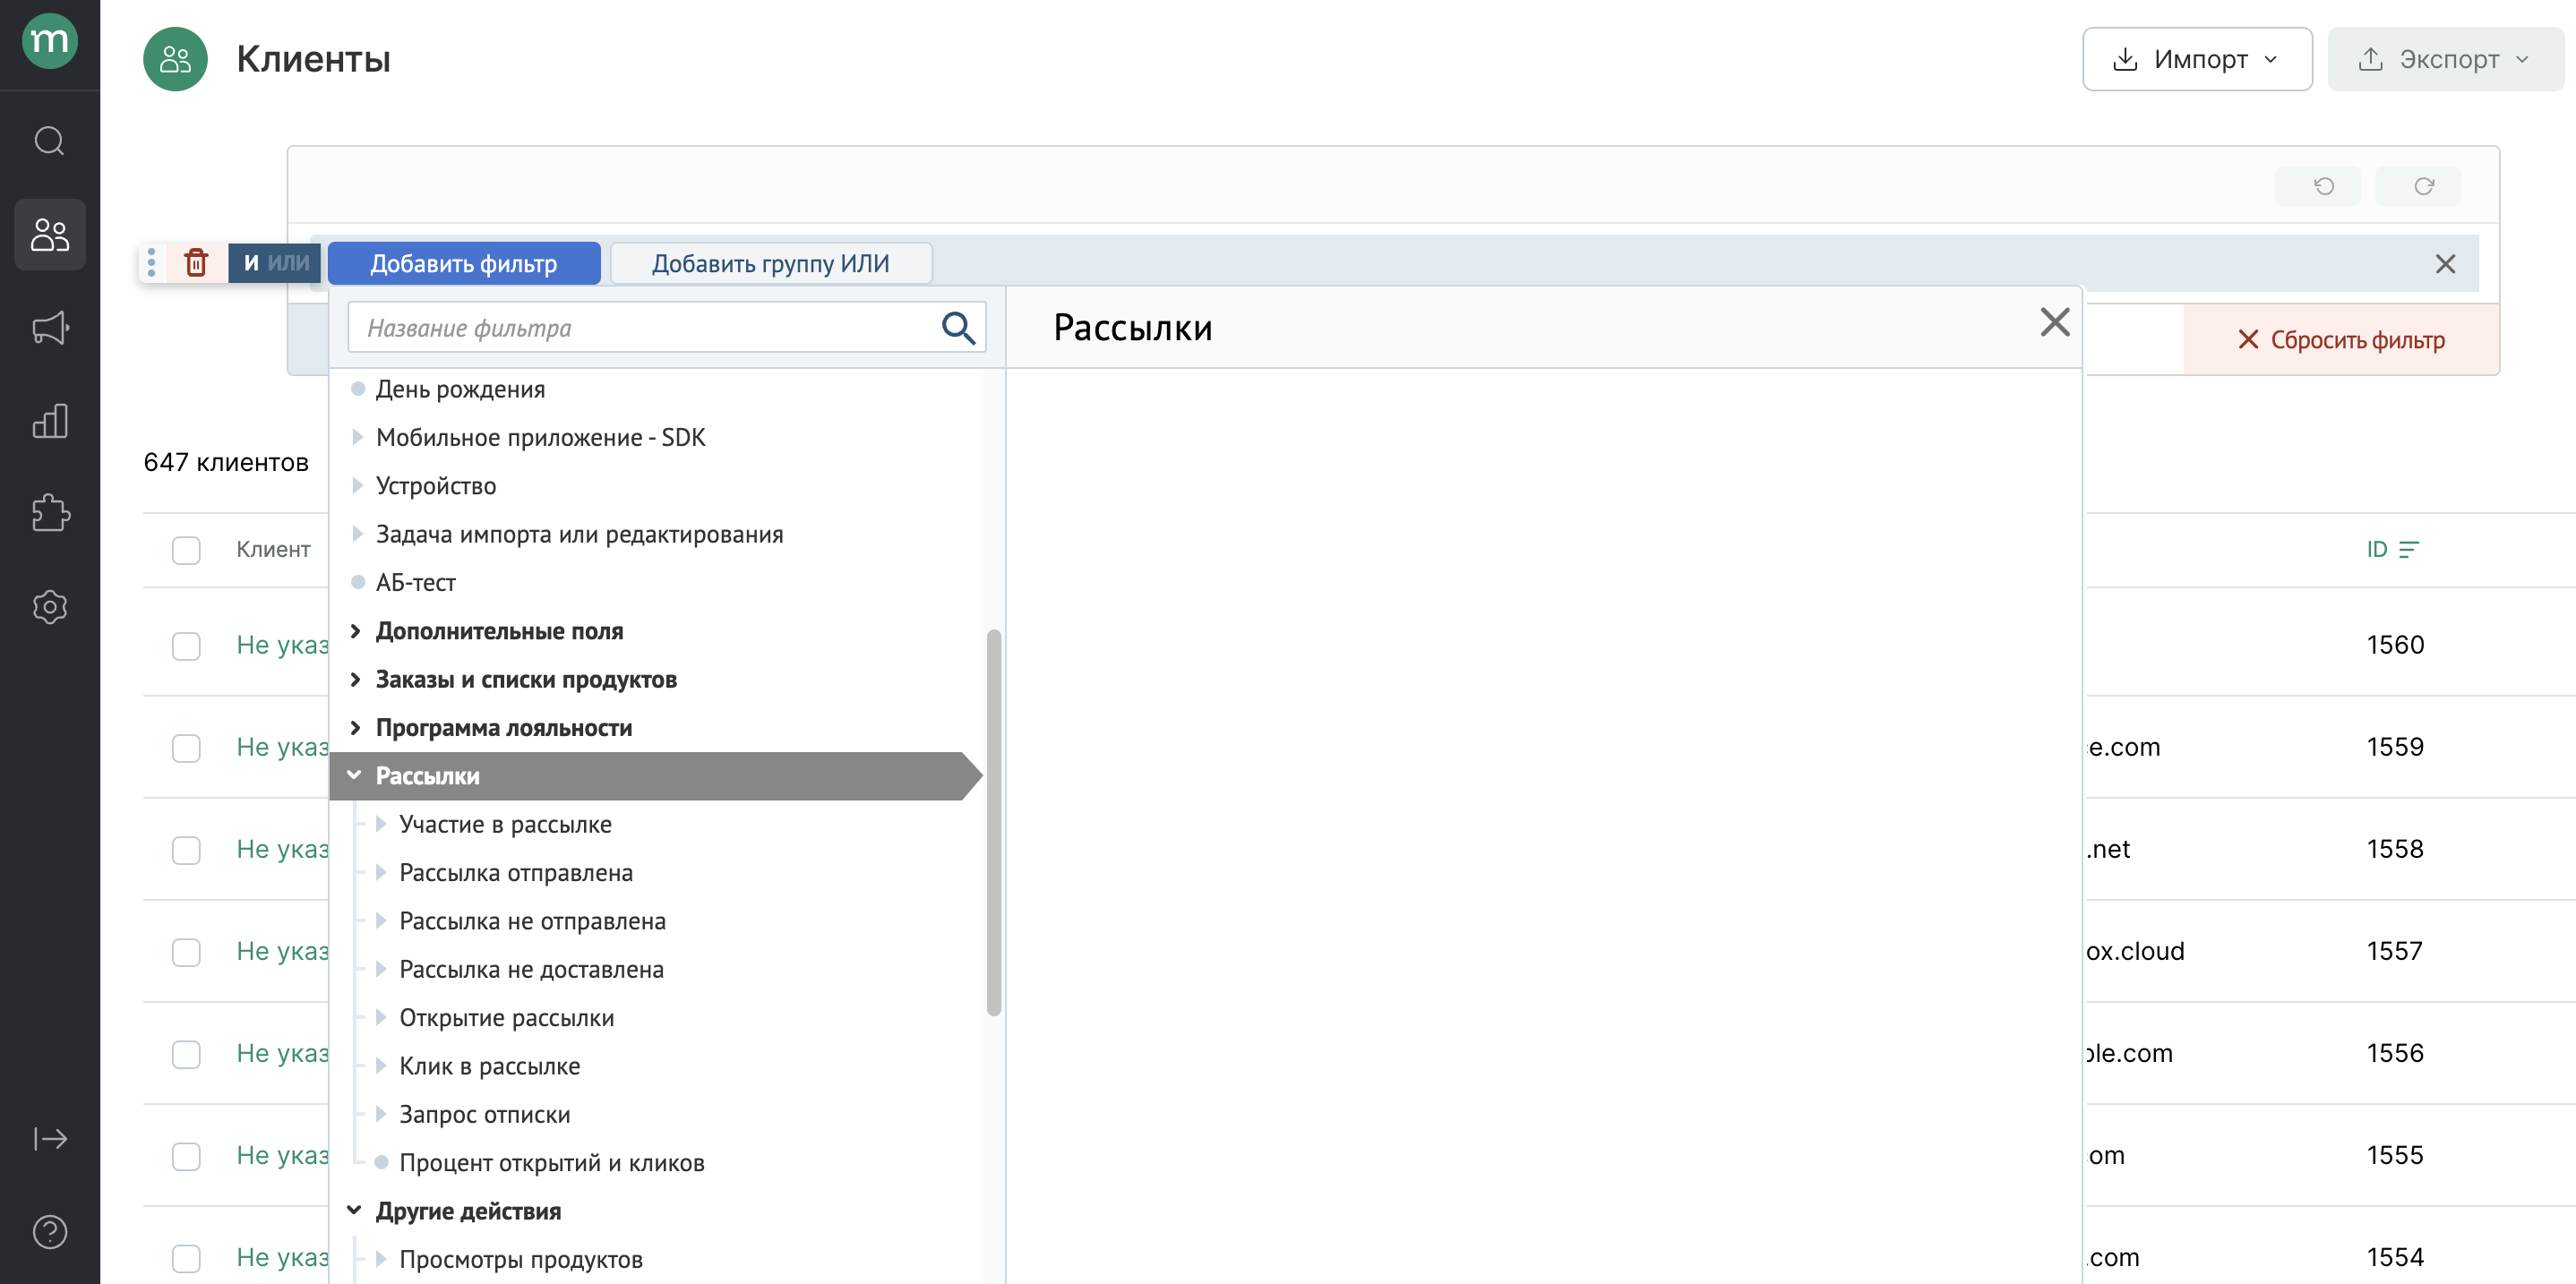Open the search icon in the sidebar
The height and width of the screenshot is (1284, 2576).
(x=49, y=141)
